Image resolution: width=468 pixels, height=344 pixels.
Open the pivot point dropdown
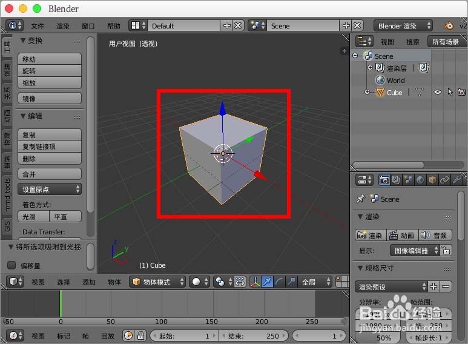[x=223, y=282]
